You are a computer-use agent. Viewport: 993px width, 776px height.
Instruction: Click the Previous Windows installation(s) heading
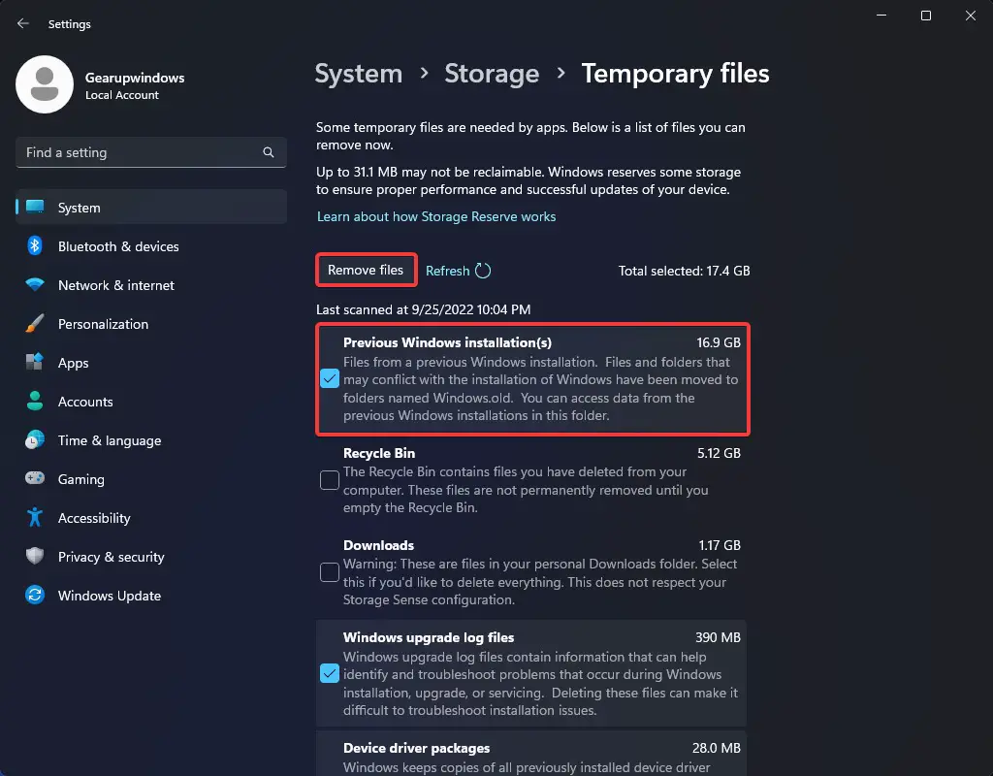tap(447, 342)
